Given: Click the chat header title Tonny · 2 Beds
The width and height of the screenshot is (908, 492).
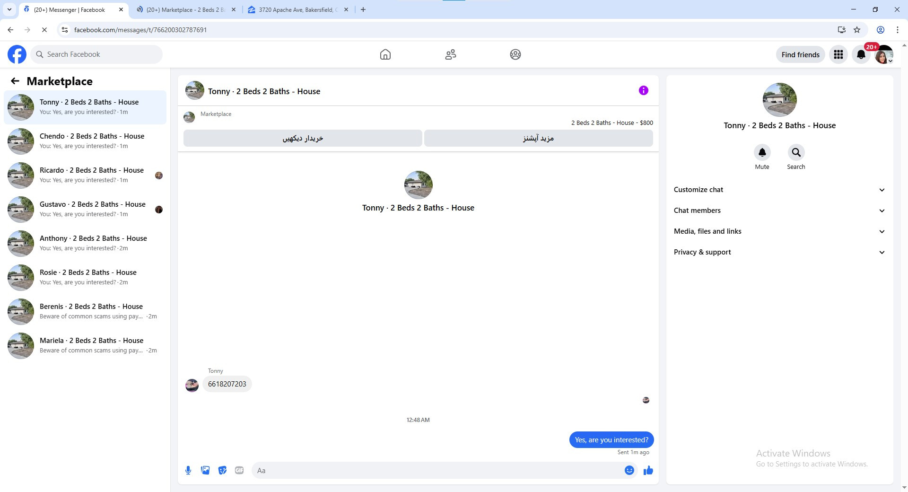Looking at the screenshot, I should (264, 91).
